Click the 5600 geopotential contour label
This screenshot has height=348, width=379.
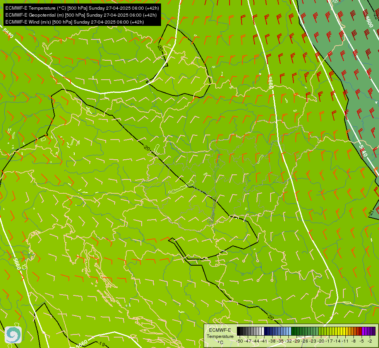coord(369,22)
